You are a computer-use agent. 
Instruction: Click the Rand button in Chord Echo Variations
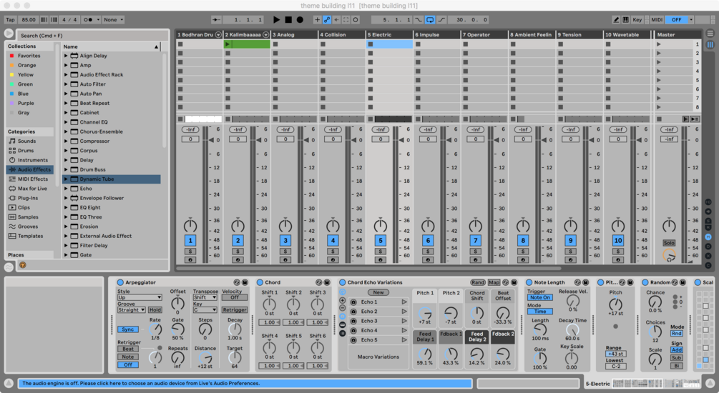(478, 282)
